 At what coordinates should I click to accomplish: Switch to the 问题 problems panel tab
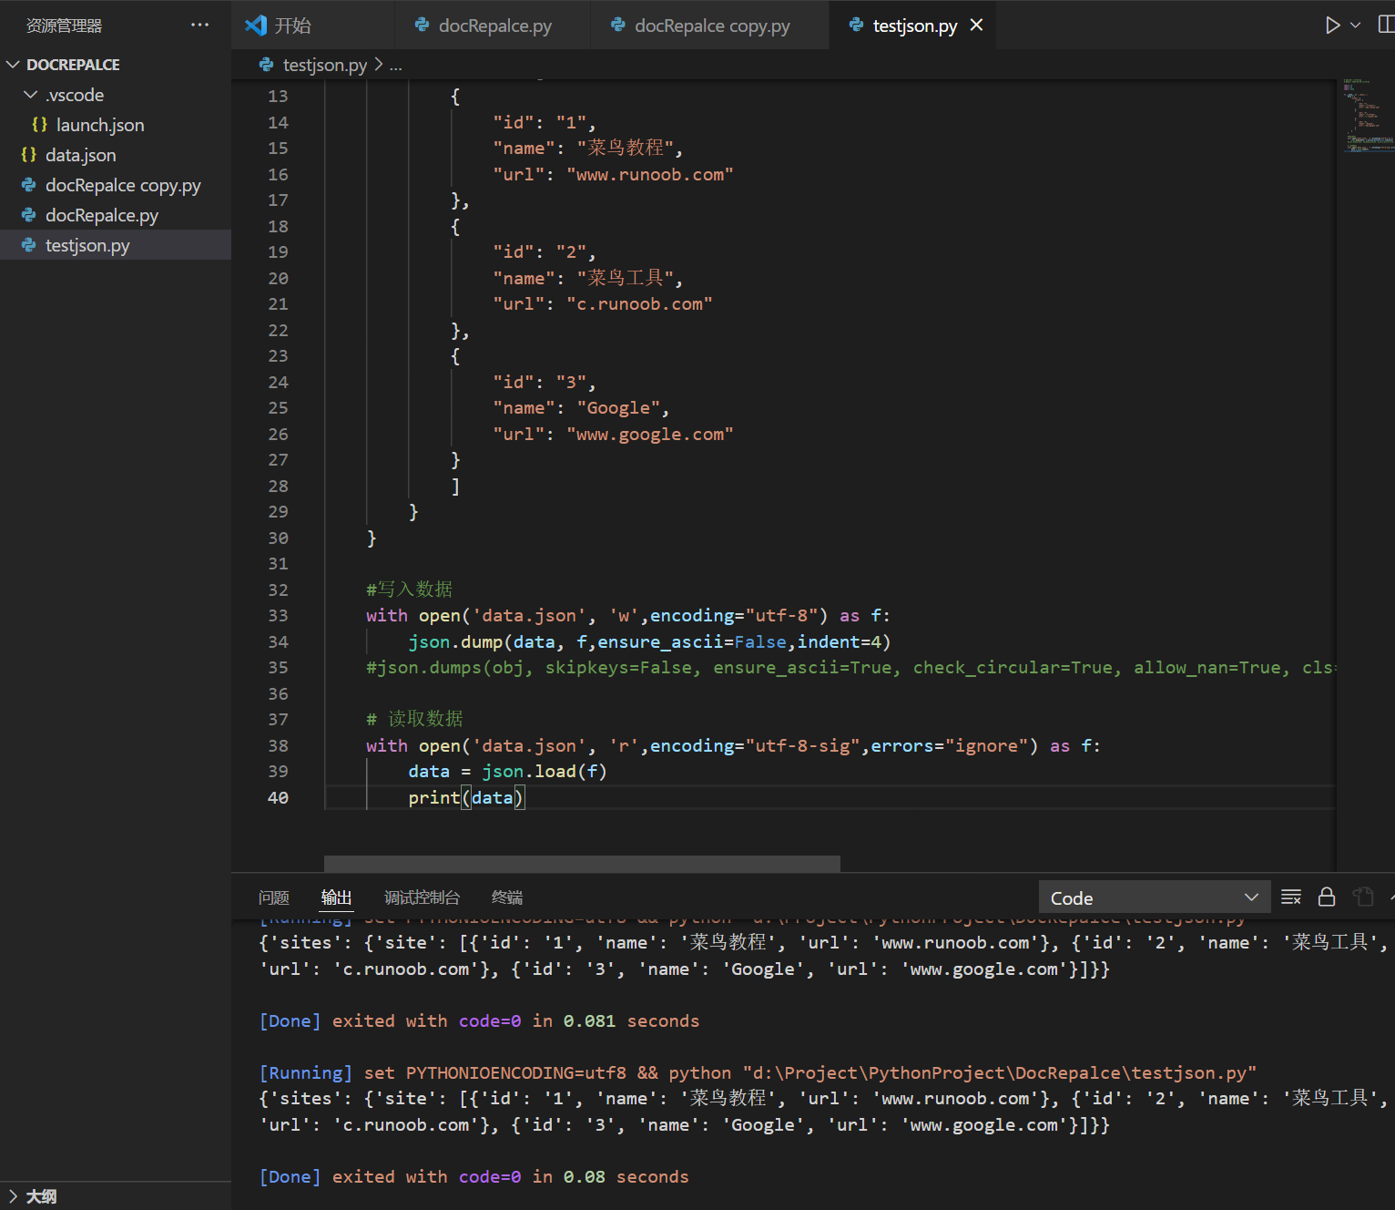274,897
